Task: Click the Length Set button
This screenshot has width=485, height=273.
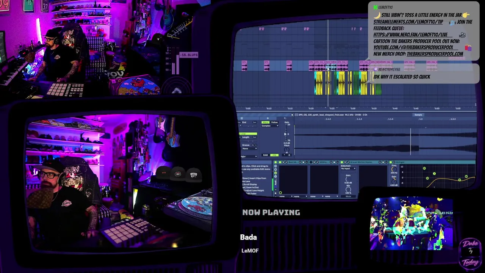Action: point(255,137)
